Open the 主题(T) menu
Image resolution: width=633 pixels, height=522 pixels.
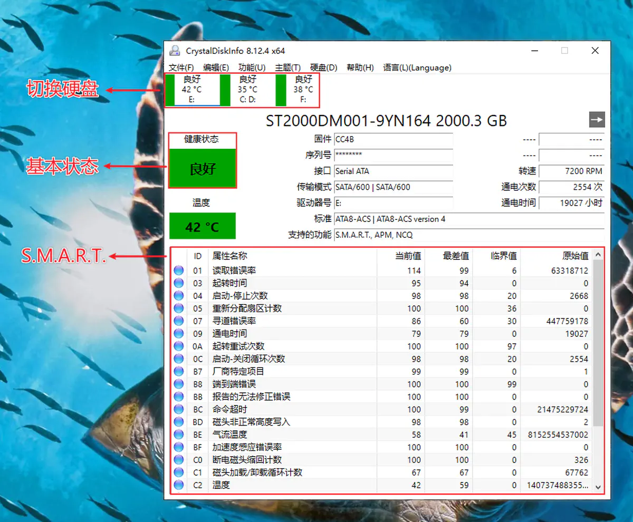click(287, 67)
